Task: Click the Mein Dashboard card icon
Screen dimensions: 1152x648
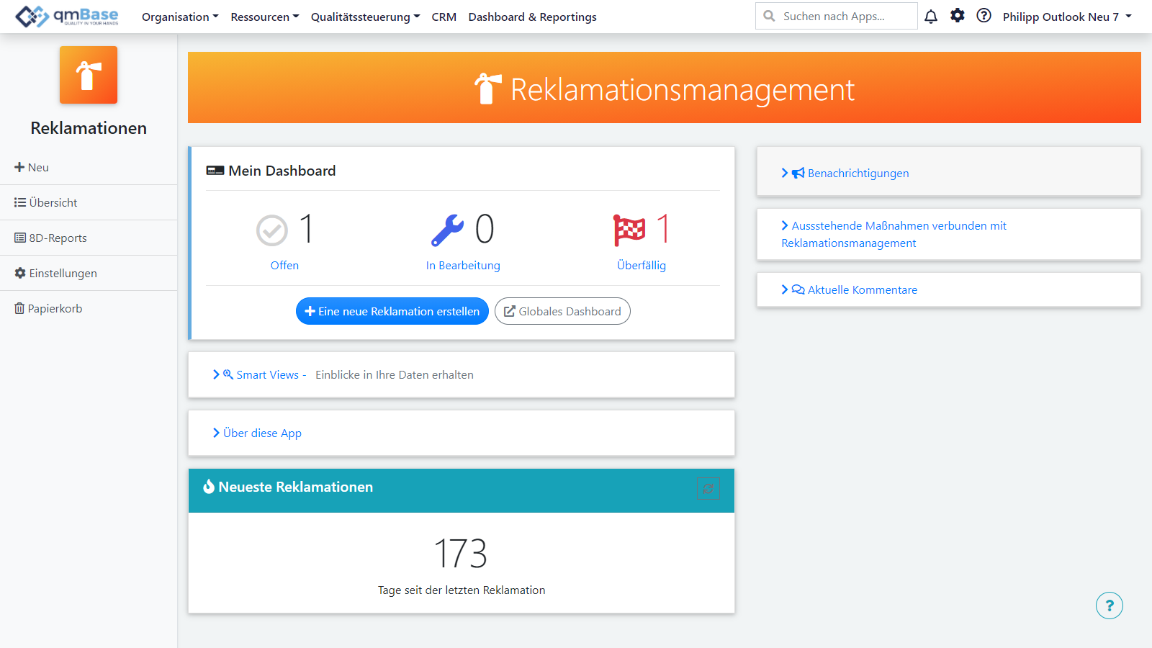Action: [x=215, y=171]
